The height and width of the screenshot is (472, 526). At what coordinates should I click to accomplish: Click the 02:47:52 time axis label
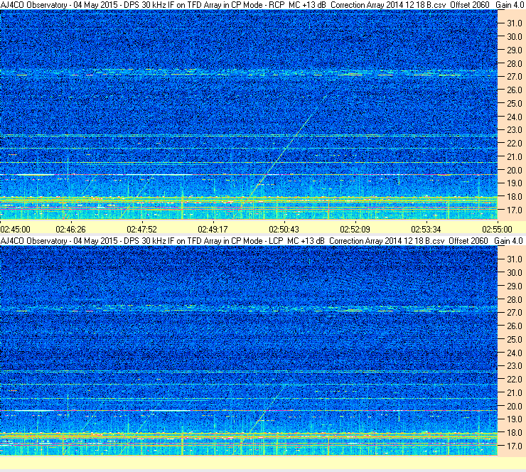142,230
